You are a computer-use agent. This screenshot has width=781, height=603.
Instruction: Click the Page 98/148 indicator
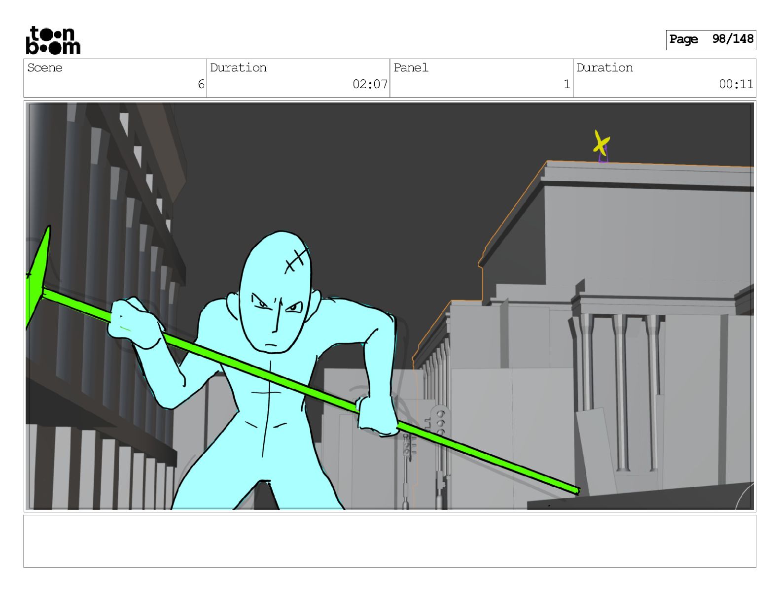tap(710, 39)
